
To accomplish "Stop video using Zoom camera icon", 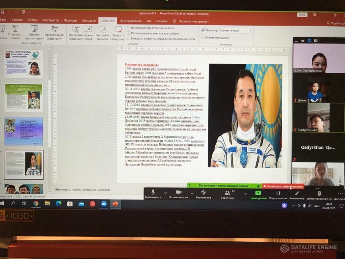I will (x=179, y=192).
